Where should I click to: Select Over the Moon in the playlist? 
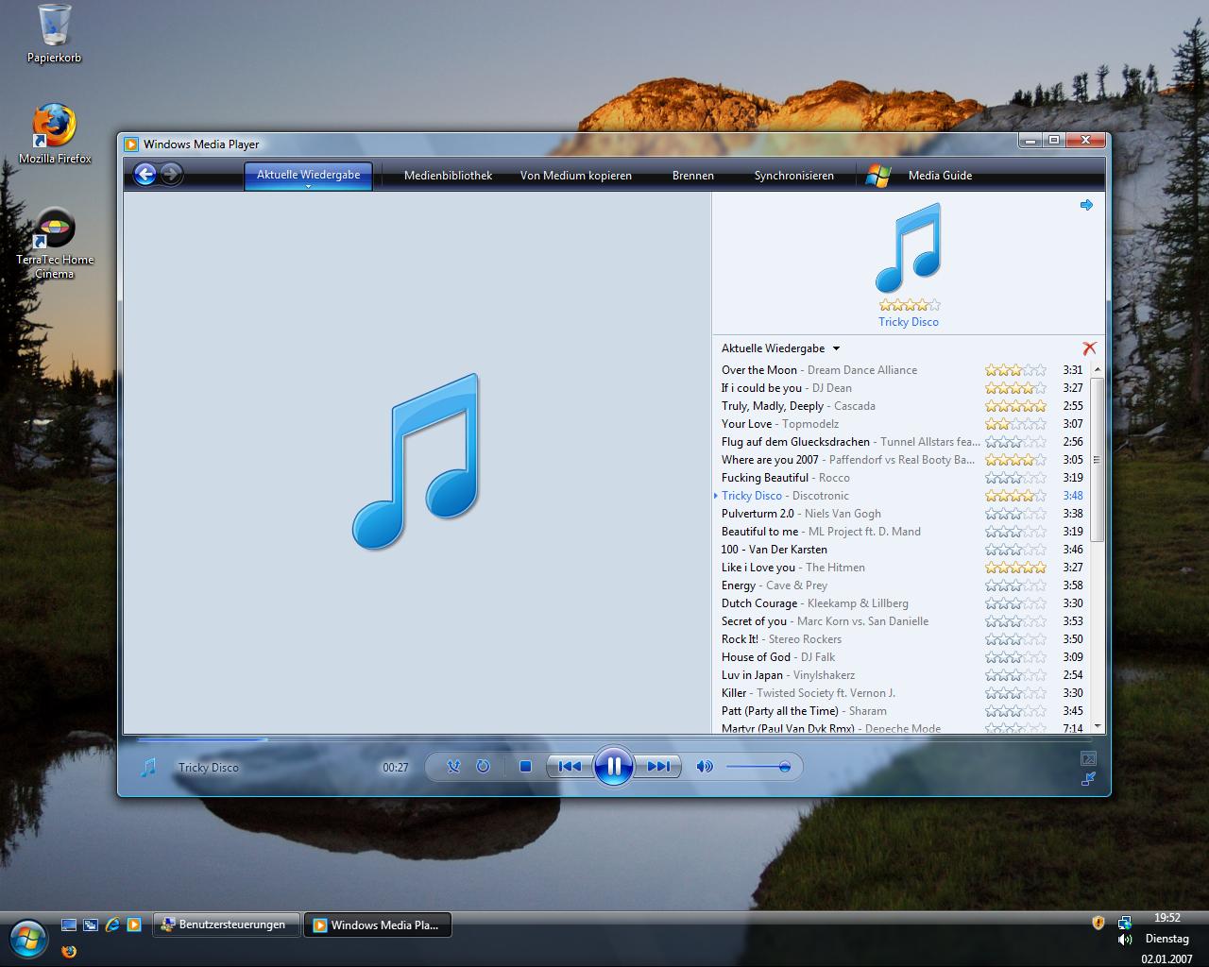902,370
